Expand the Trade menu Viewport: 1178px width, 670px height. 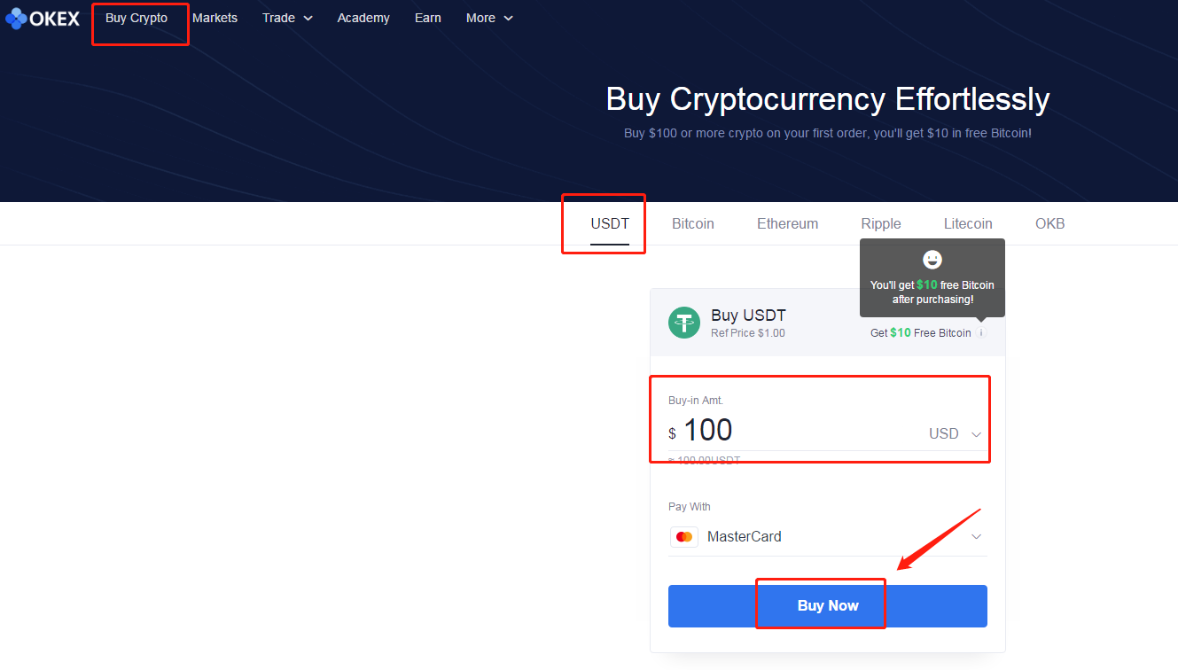pyautogui.click(x=287, y=18)
